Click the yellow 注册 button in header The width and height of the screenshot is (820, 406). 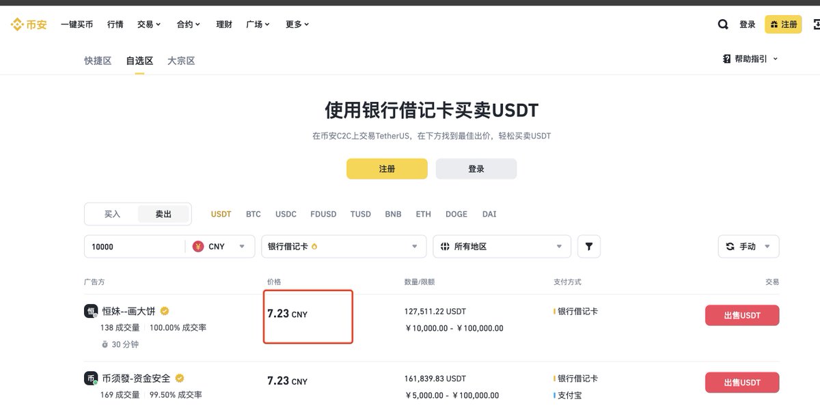pyautogui.click(x=783, y=25)
